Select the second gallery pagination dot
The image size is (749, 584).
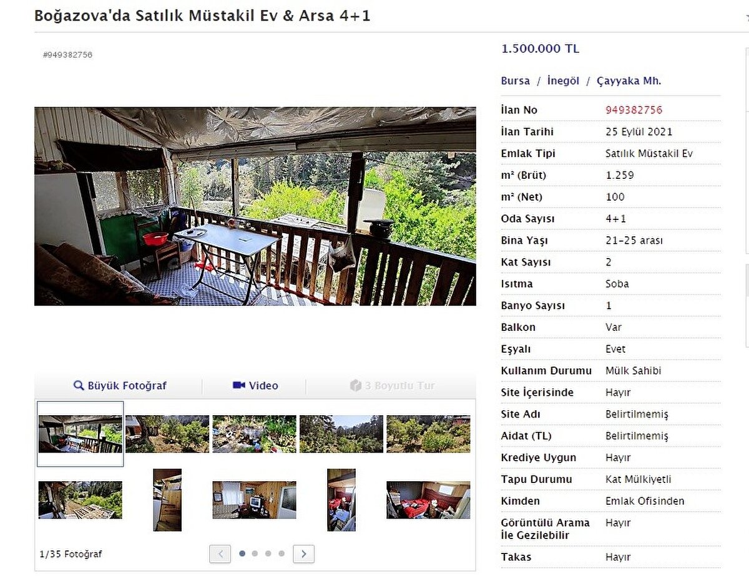pos(255,553)
